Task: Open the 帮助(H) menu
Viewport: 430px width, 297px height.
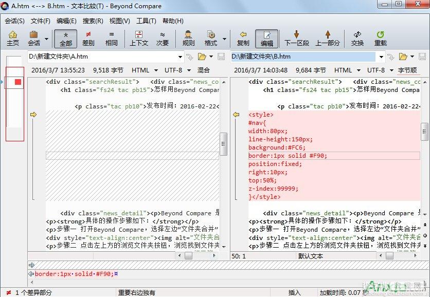Action: pyautogui.click(x=173, y=21)
